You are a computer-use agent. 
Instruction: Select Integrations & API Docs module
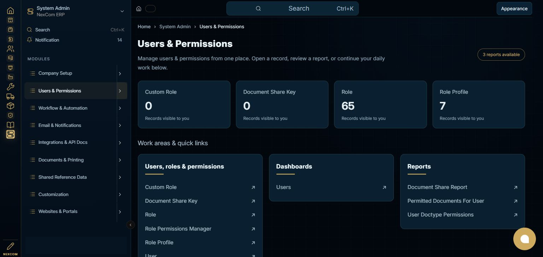[x=71, y=142]
